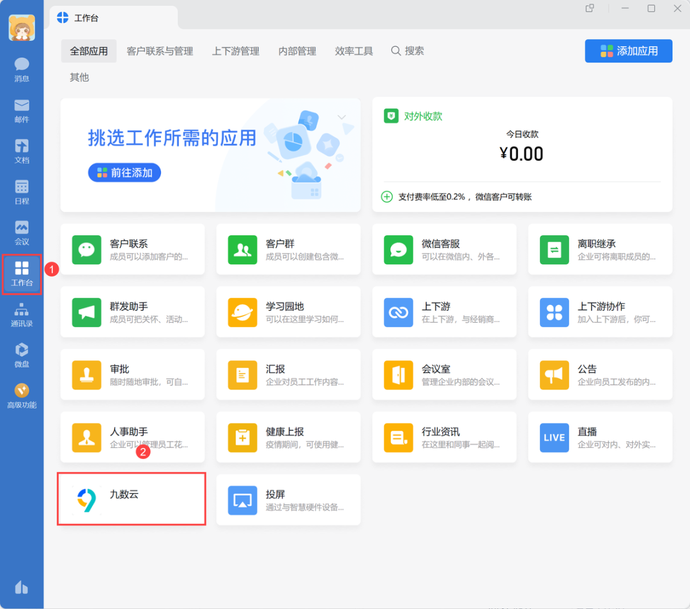The width and height of the screenshot is (690, 609).
Task: Open the 消息 messages sidebar icon
Action: click(x=22, y=70)
